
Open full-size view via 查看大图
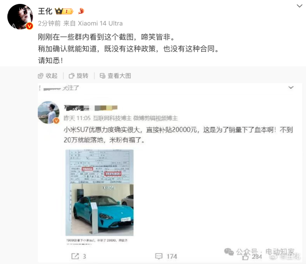[x=115, y=76]
